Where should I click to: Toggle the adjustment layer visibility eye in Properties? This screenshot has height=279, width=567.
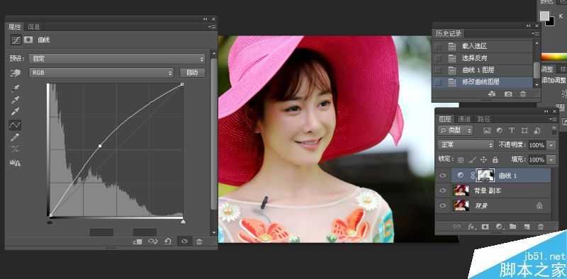point(184,241)
